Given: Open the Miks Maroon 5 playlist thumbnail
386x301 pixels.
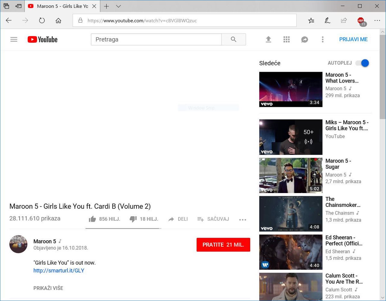Looking at the screenshot, I should click(291, 137).
